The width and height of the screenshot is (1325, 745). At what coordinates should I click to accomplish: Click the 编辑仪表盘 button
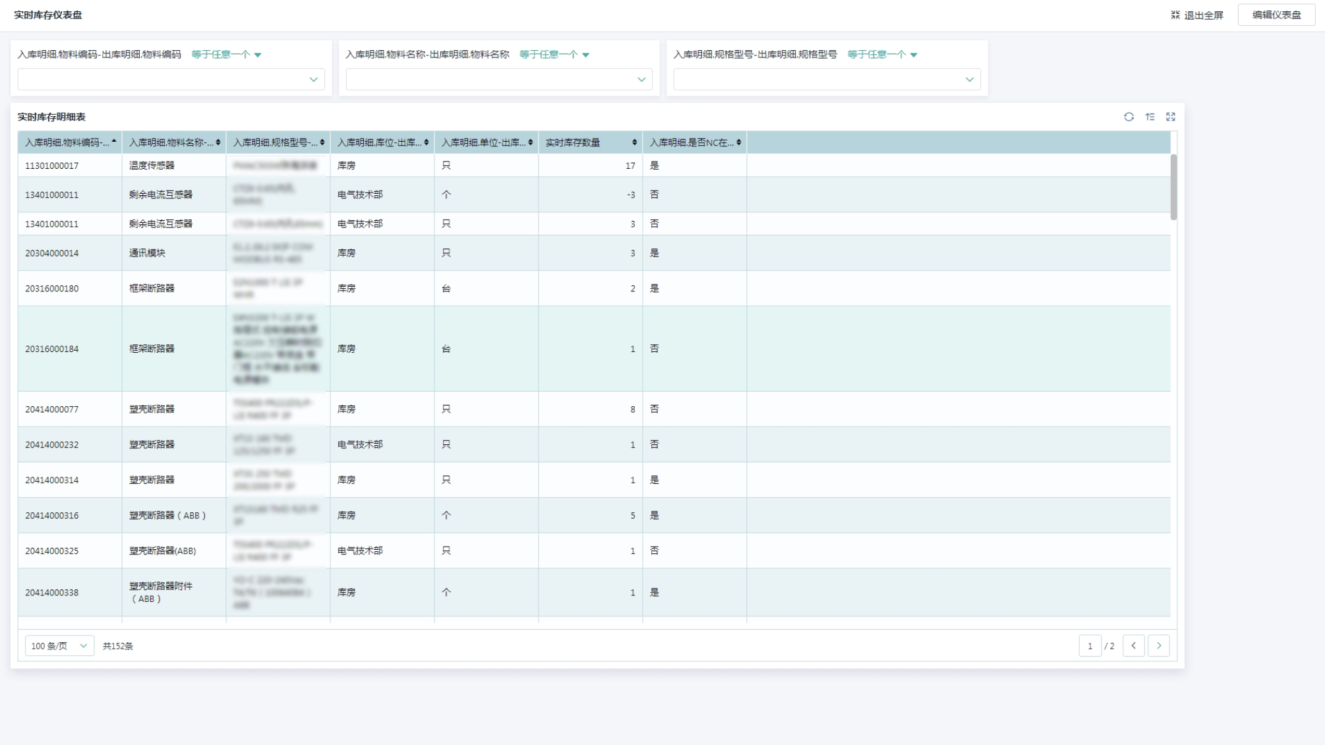point(1276,15)
